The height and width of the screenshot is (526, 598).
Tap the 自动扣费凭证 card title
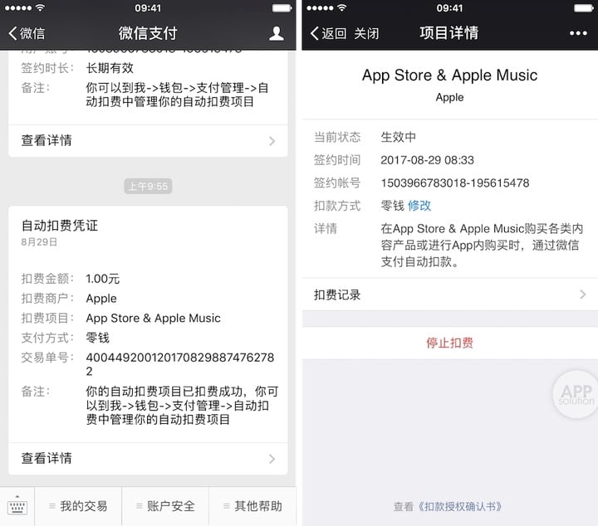(x=60, y=226)
